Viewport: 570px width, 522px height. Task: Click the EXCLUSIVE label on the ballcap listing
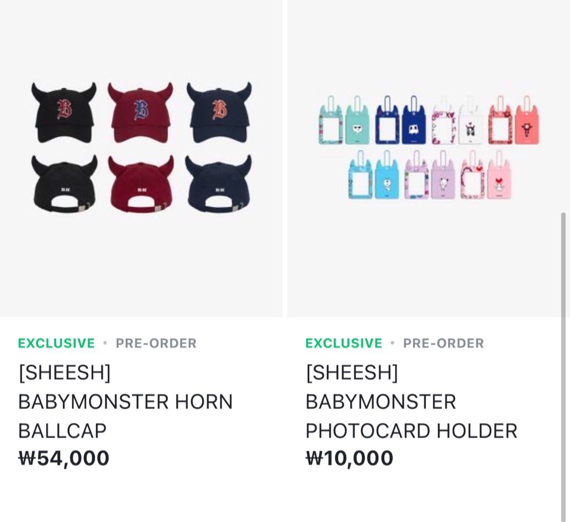(58, 343)
